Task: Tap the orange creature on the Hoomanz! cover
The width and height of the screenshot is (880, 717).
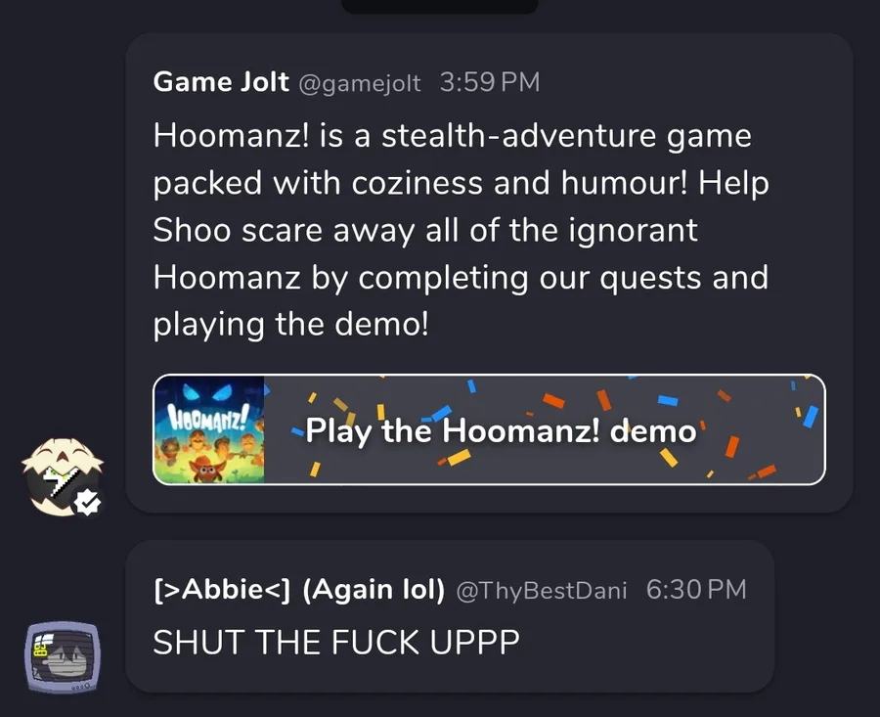Action: [205, 469]
